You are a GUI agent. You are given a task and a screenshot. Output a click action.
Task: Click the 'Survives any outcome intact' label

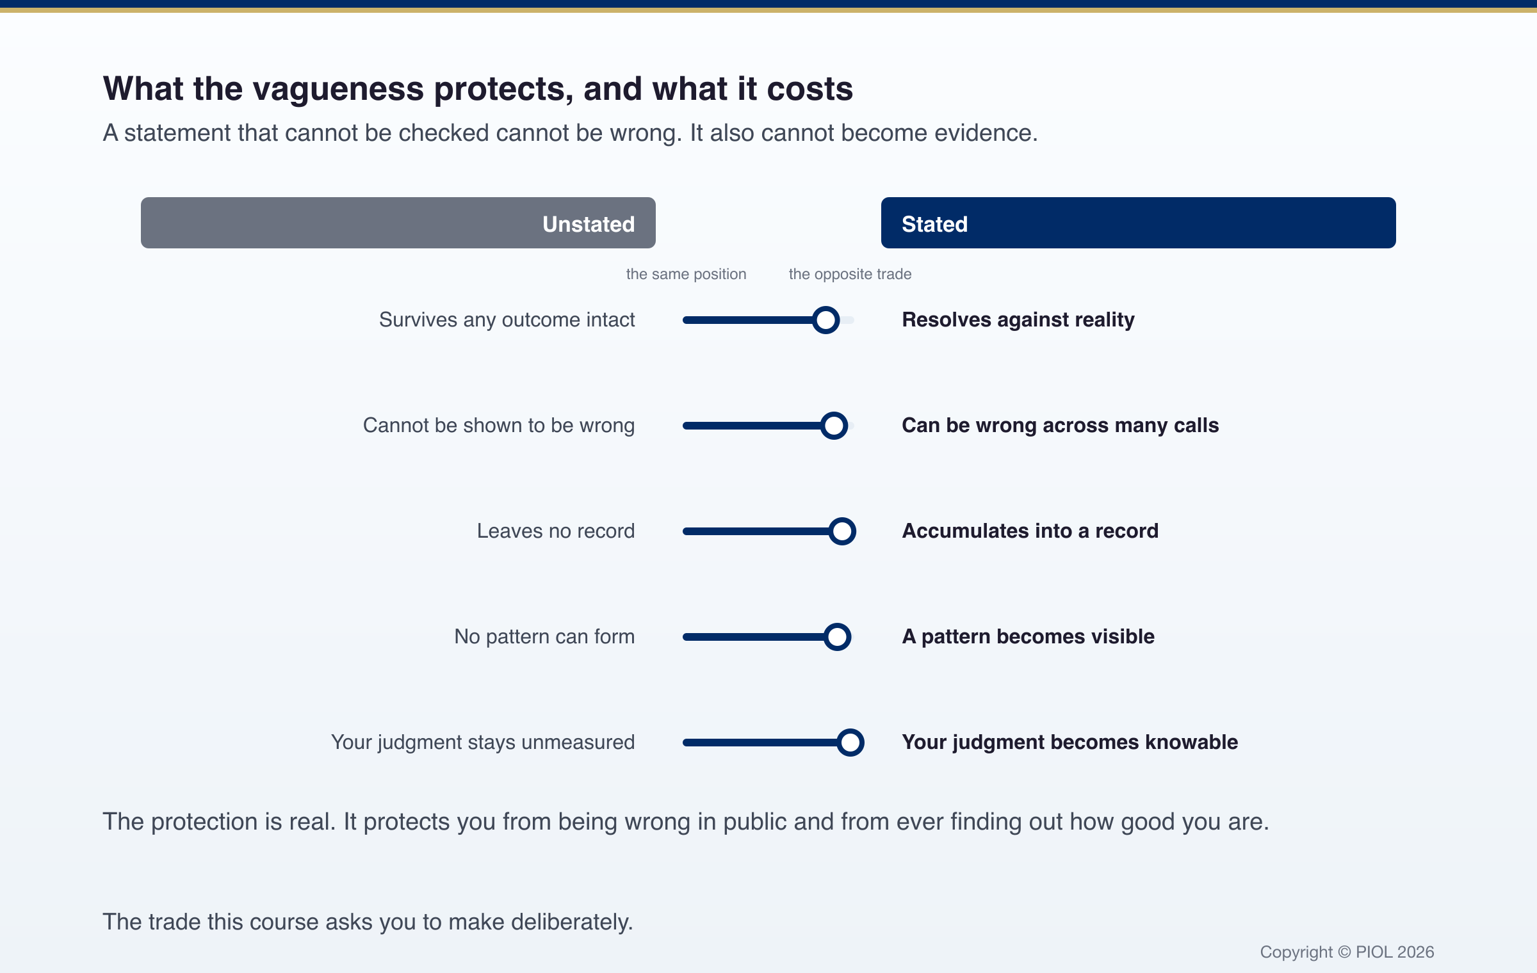507,319
